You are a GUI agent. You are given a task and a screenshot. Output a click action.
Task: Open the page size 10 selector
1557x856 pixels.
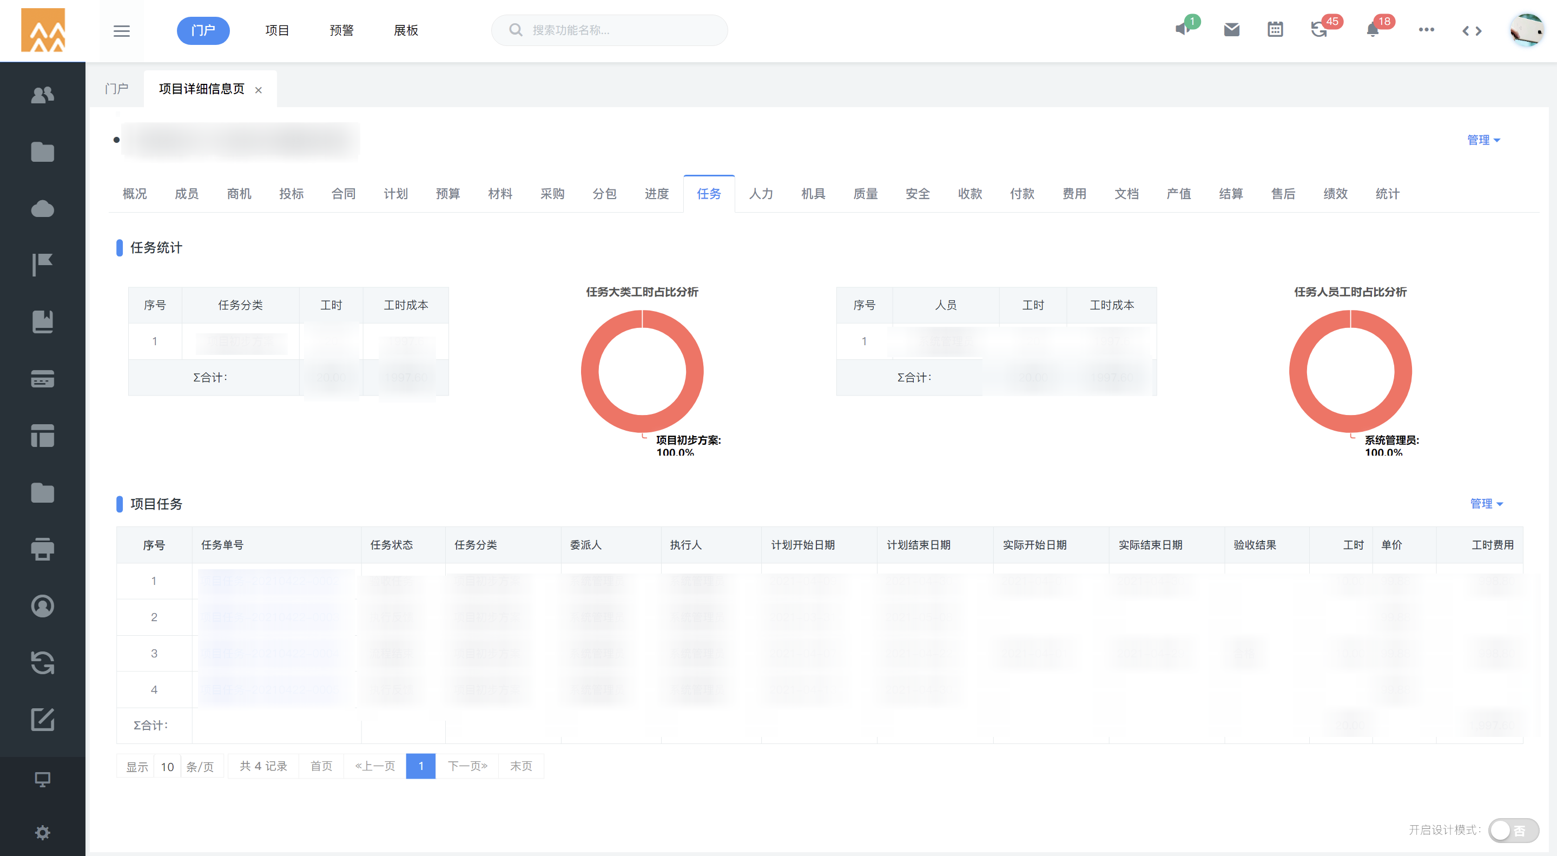point(167,767)
